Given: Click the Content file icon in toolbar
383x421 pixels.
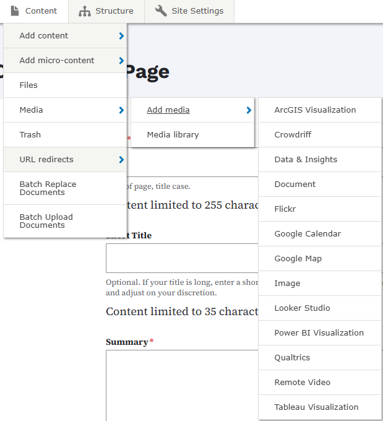Looking at the screenshot, I should click(x=15, y=11).
